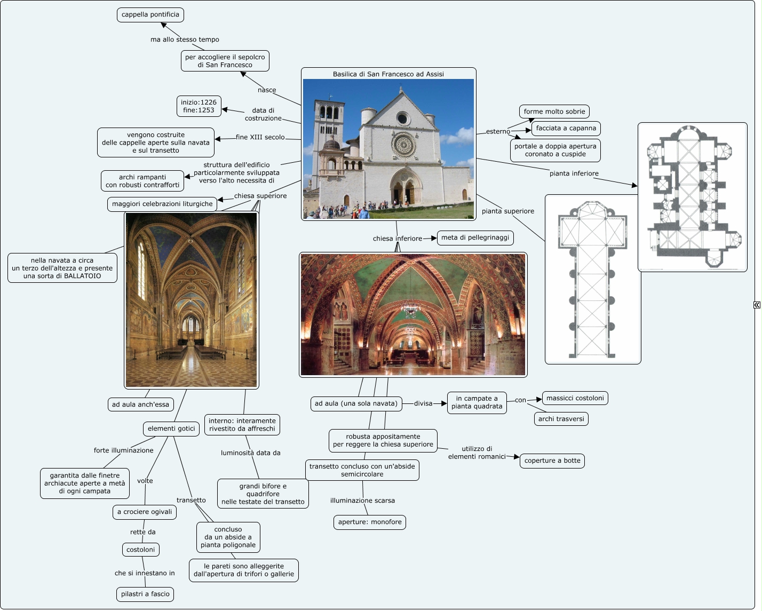The height and width of the screenshot is (611, 762).
Task: Select 'interno: interamente rivestito da affreschi' node
Action: [x=242, y=425]
